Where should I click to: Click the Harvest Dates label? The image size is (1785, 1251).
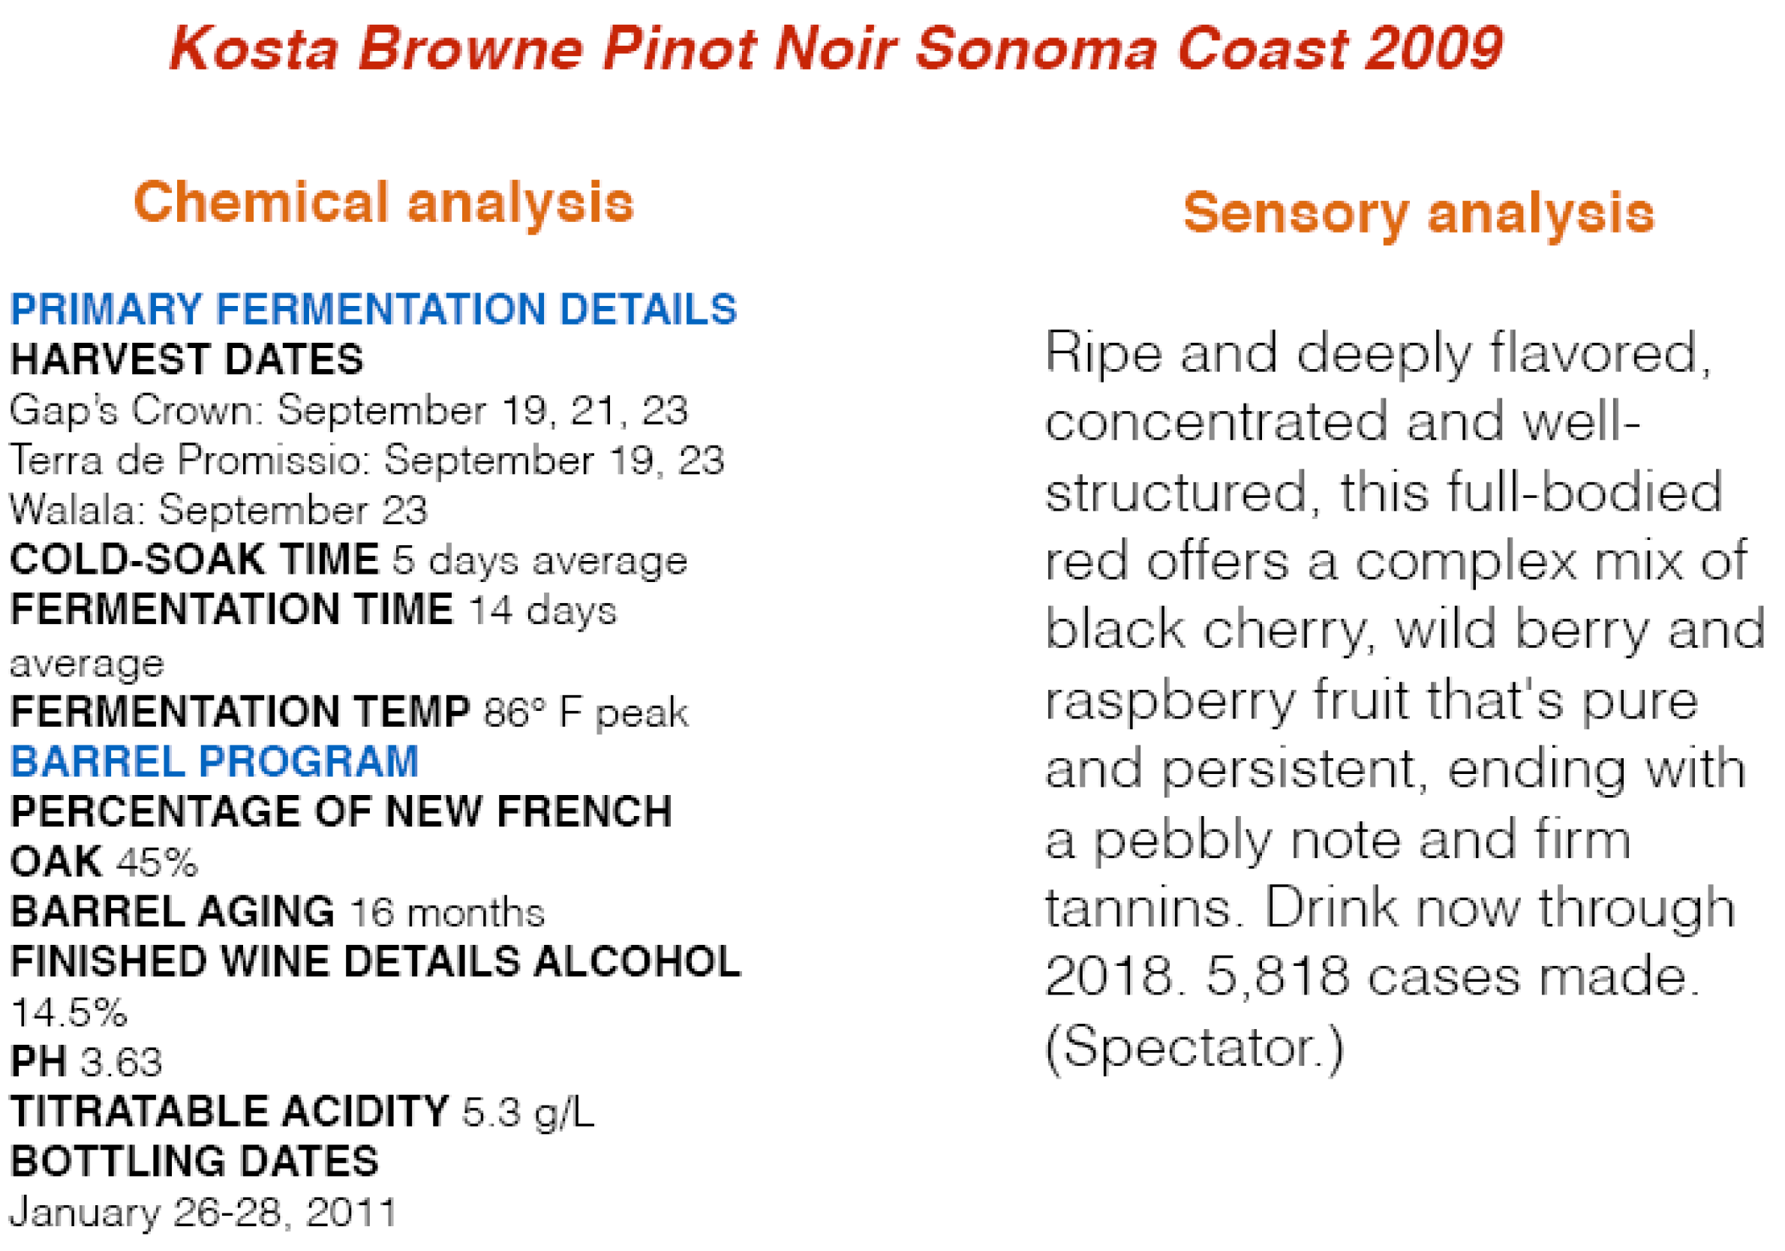coord(187,360)
